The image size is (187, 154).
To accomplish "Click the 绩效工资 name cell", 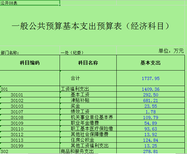I will pos(88,111).
